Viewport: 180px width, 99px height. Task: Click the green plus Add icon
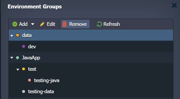point(15,24)
